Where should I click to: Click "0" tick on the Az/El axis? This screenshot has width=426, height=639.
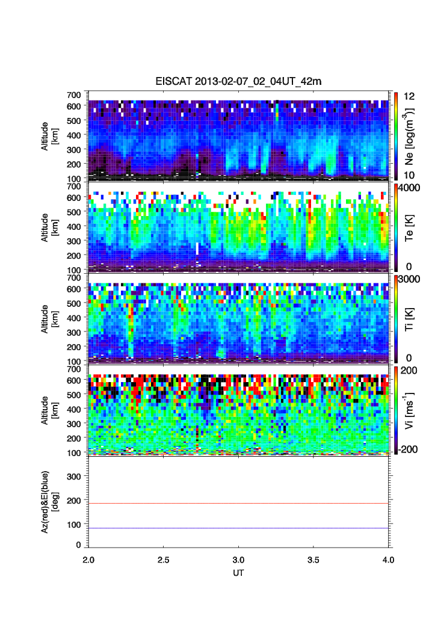pyautogui.click(x=79, y=545)
